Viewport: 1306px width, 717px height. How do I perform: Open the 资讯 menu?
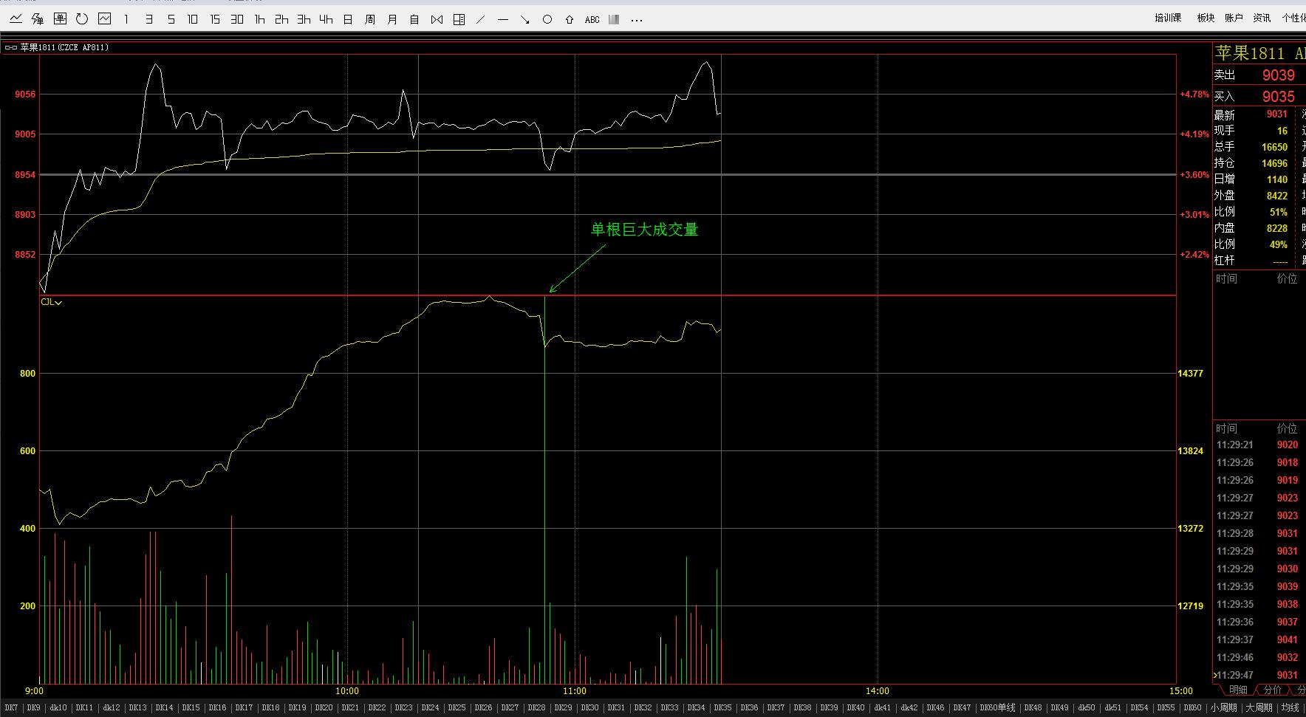coord(1262,18)
